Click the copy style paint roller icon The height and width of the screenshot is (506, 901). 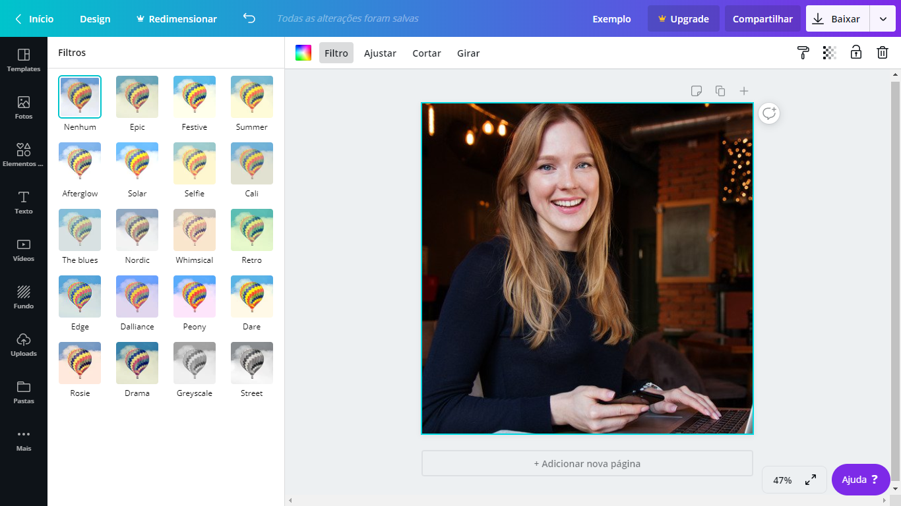click(803, 53)
